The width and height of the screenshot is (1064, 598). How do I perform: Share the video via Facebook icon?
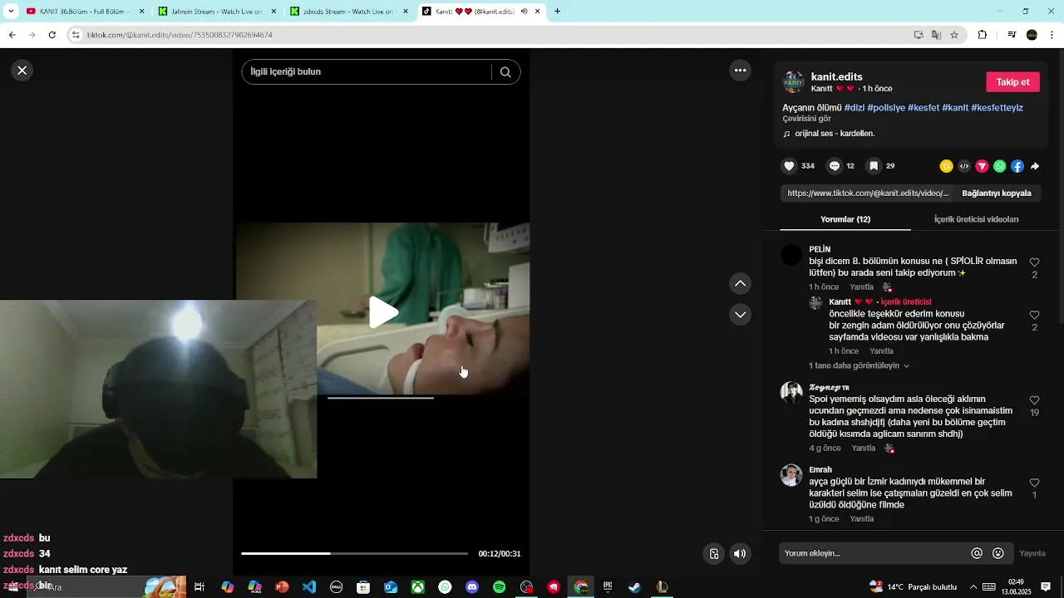point(1017,166)
